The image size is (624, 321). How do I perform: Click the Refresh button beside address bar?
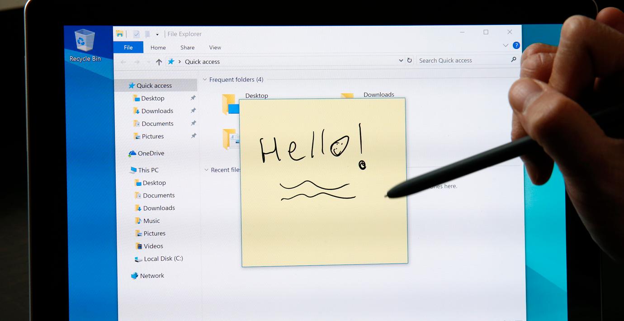tap(409, 60)
